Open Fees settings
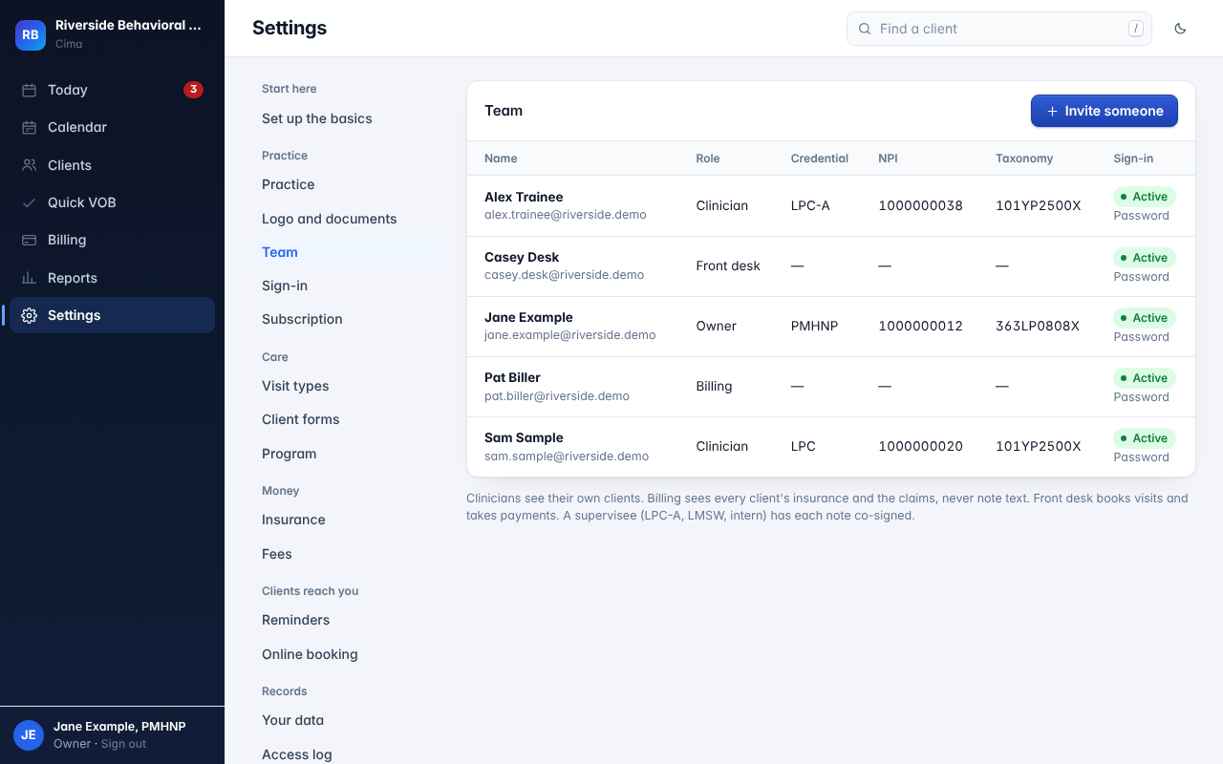 [x=348, y=554]
